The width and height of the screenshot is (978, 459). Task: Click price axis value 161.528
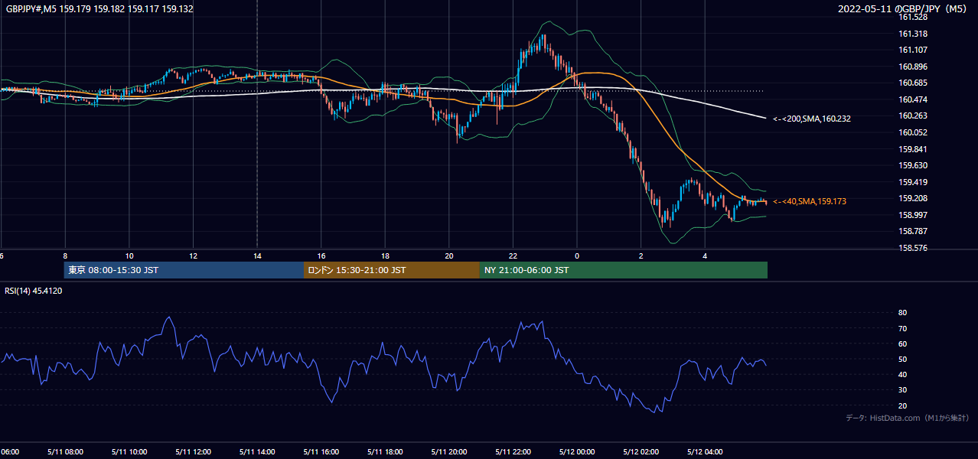tap(912, 17)
